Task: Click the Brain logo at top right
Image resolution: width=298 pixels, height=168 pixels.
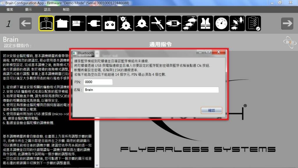Action: [289, 43]
